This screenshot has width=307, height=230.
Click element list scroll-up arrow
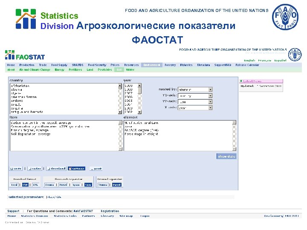234,122
